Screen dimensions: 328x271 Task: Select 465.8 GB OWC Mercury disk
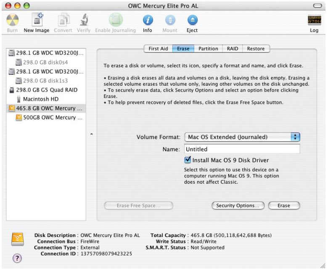(46, 108)
